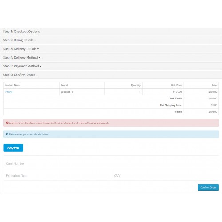Click the sandbox mode warning banner
This screenshot has height=222, width=222.
tap(111, 123)
